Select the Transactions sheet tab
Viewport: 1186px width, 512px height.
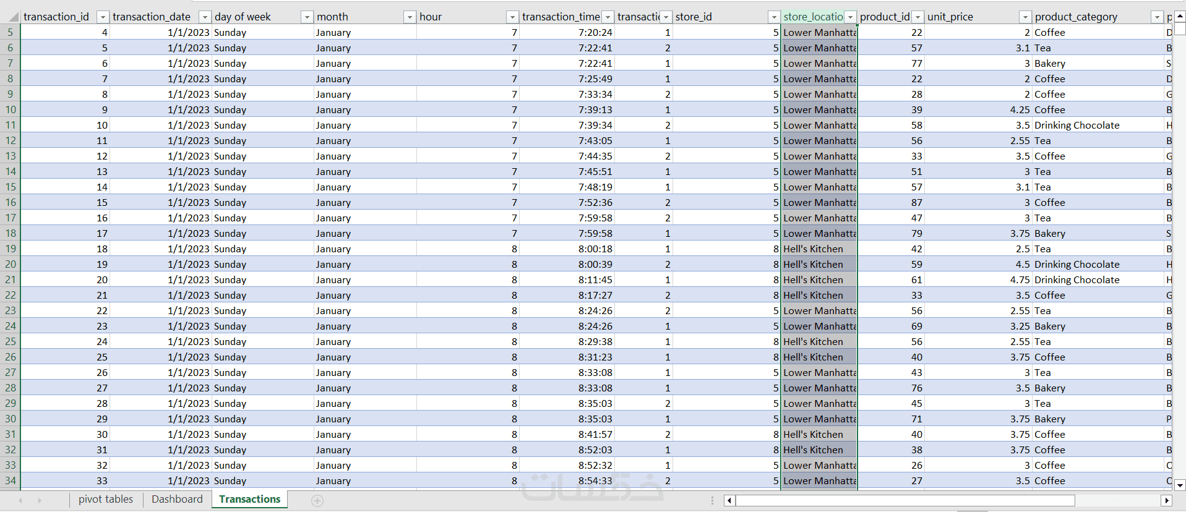(249, 499)
